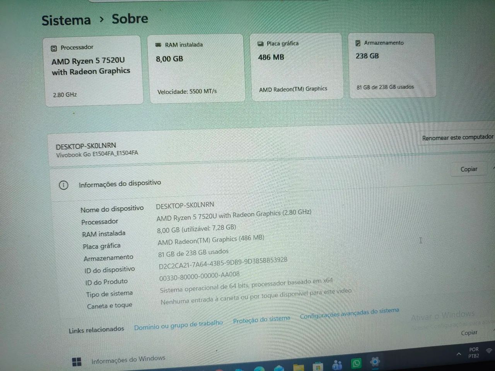Viewport: 495px width, 371px height.
Task: Click the Processador chip icon in card
Action: [54, 48]
